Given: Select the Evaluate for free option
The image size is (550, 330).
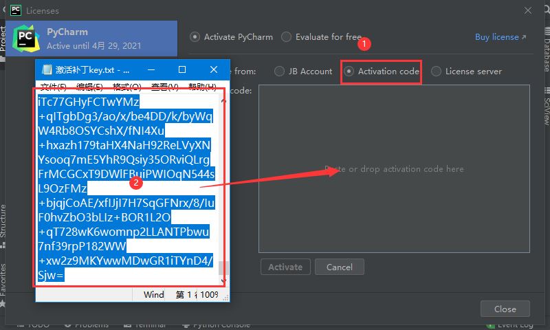Looking at the screenshot, I should (x=286, y=37).
